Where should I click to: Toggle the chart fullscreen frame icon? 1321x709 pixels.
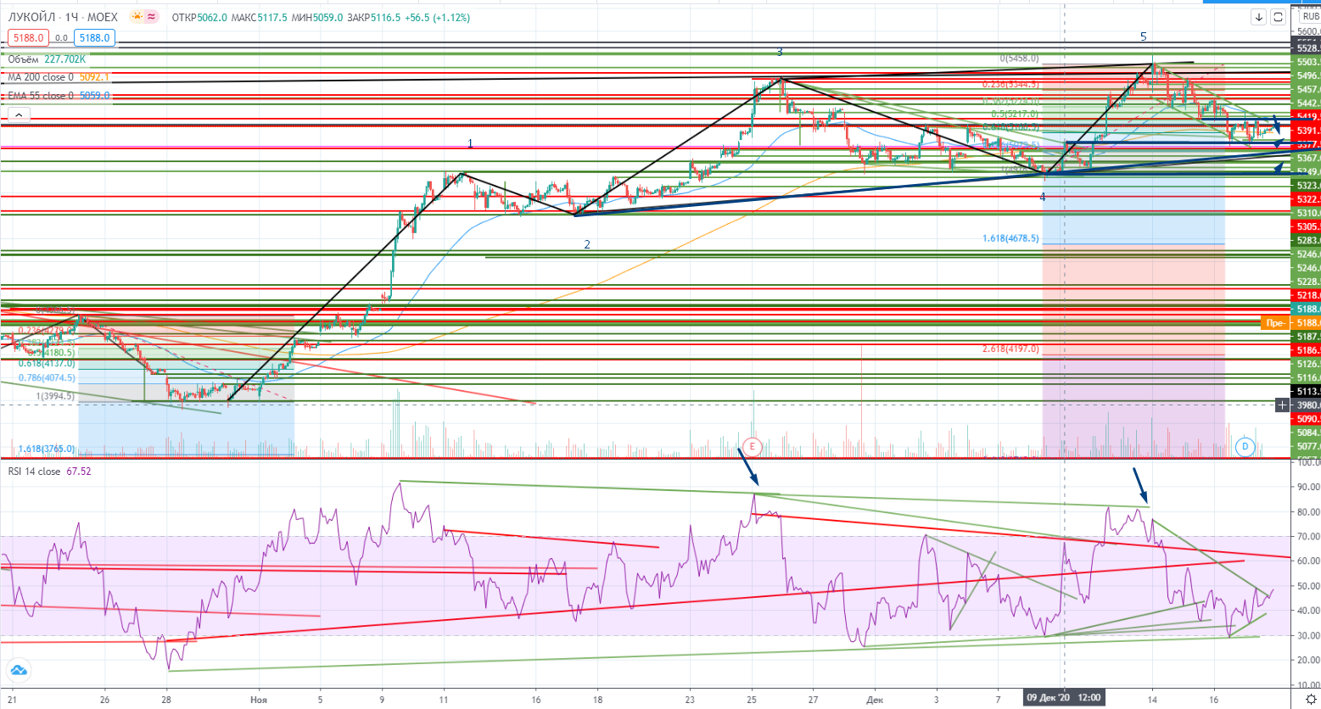coord(1279,17)
